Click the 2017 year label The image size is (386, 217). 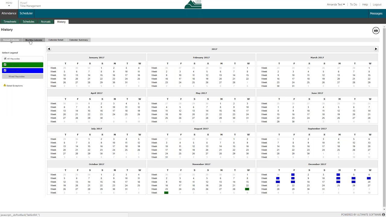[x=214, y=49]
